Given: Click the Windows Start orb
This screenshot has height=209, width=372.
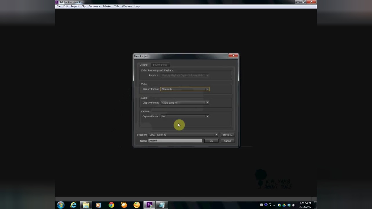Looking at the screenshot, I should pyautogui.click(x=61, y=205).
